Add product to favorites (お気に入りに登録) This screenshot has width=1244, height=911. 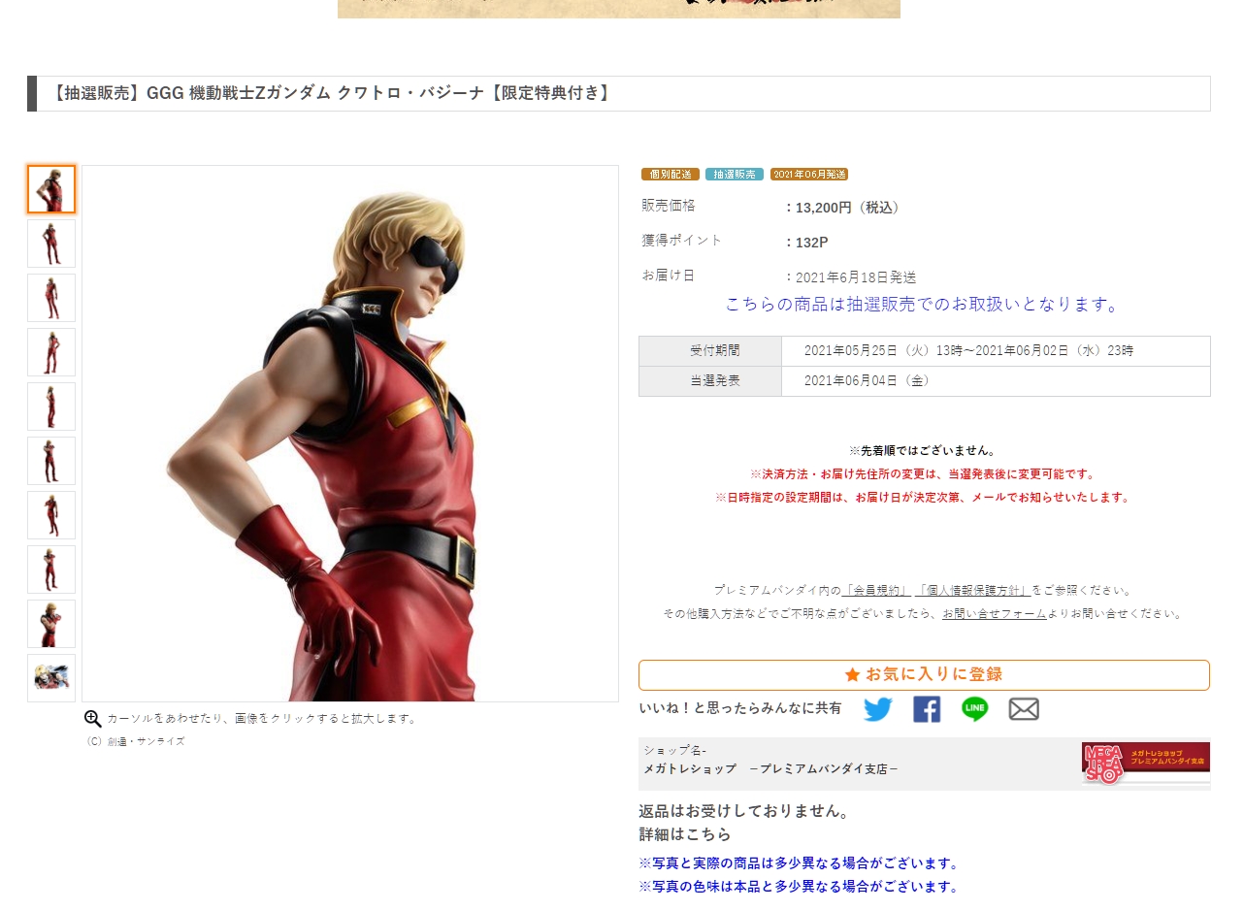924,674
